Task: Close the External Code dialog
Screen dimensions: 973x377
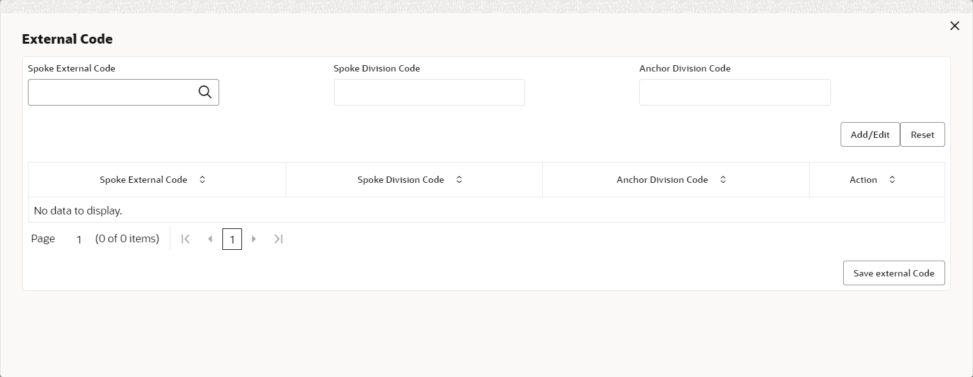Action: pyautogui.click(x=955, y=26)
